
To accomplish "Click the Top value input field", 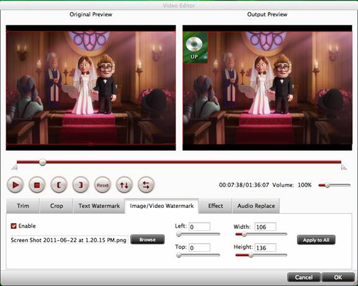I will pos(200,248).
